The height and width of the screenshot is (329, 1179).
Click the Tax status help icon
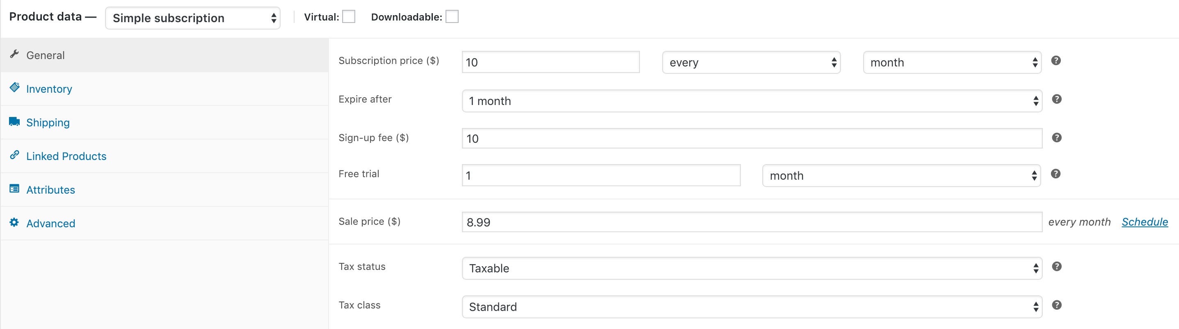[1056, 266]
